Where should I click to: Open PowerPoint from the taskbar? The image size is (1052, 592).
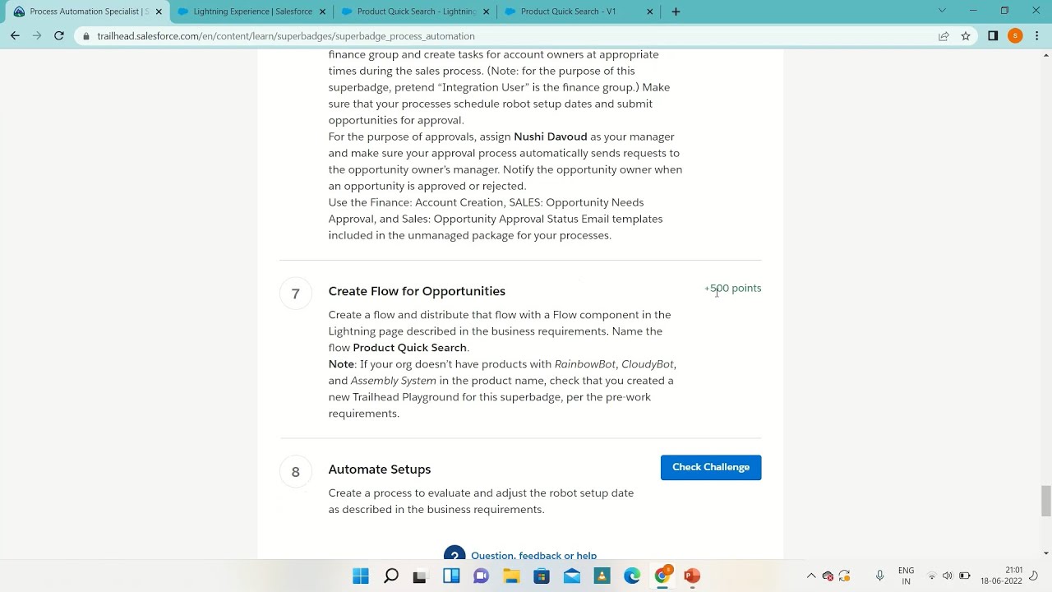click(692, 576)
